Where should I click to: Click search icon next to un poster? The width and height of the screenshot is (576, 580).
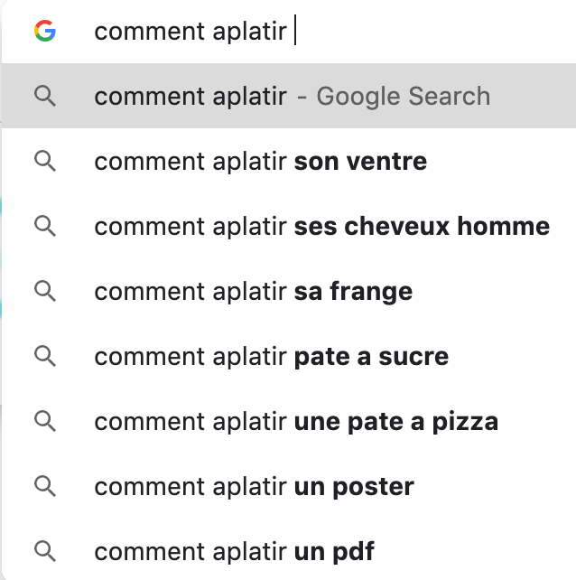click(45, 487)
